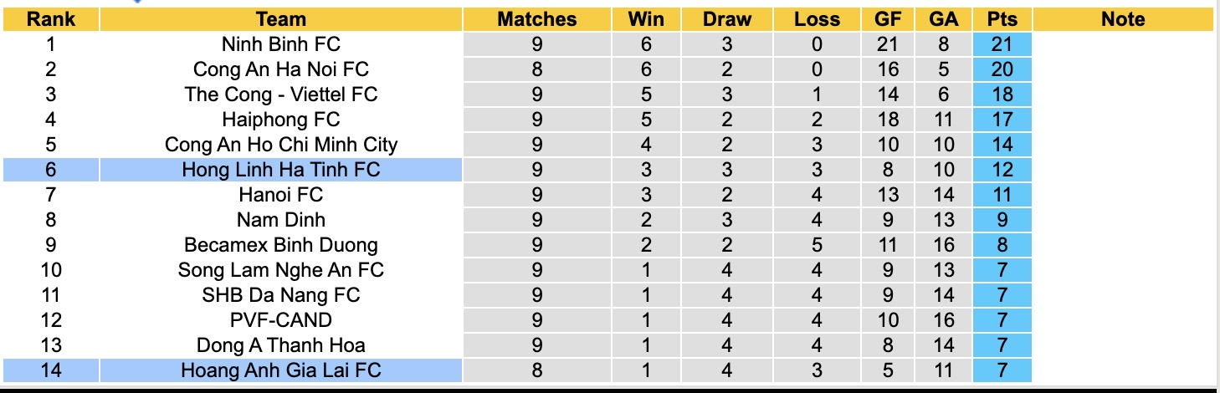The image size is (1220, 393).
Task: Click the Matches column header
Action: 536,19
